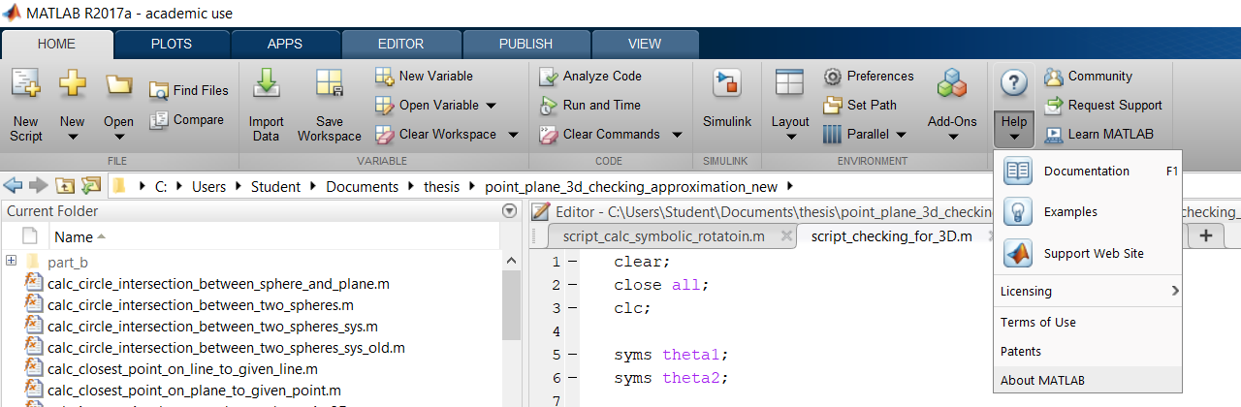This screenshot has width=1241, height=407.
Task: Click the Request Support button
Action: coord(1103,105)
